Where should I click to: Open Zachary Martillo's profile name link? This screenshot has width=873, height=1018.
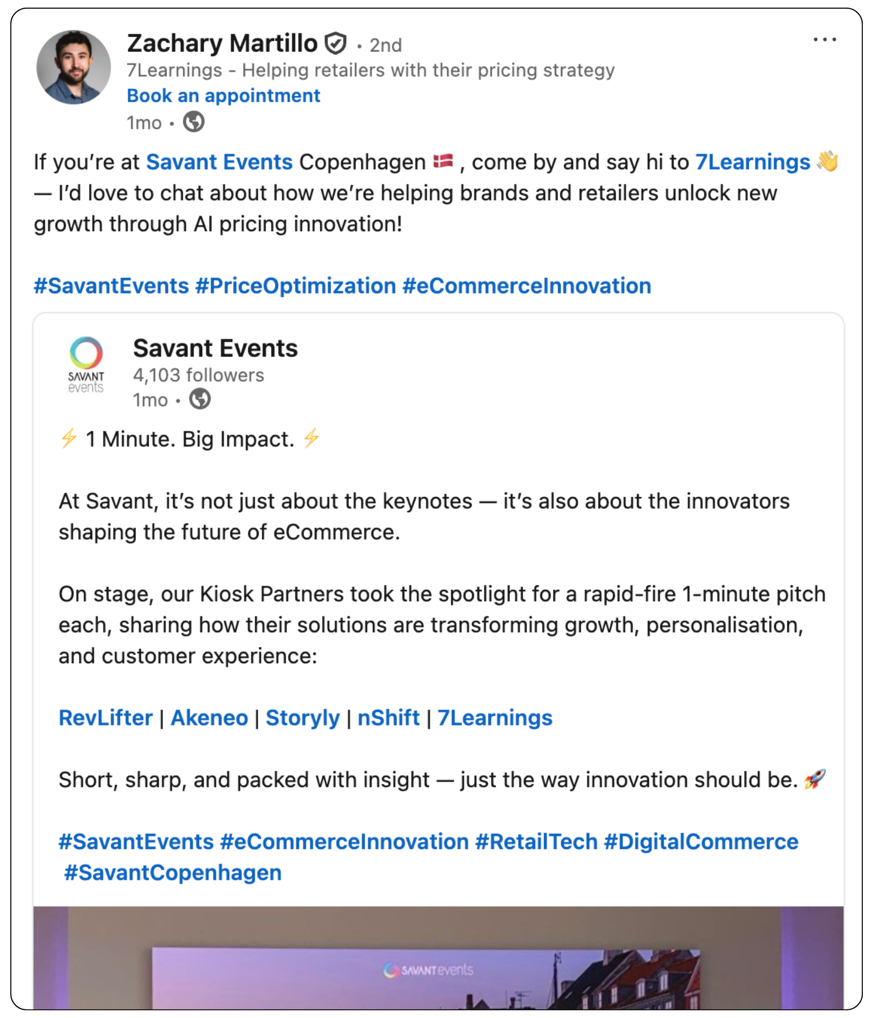(x=222, y=43)
